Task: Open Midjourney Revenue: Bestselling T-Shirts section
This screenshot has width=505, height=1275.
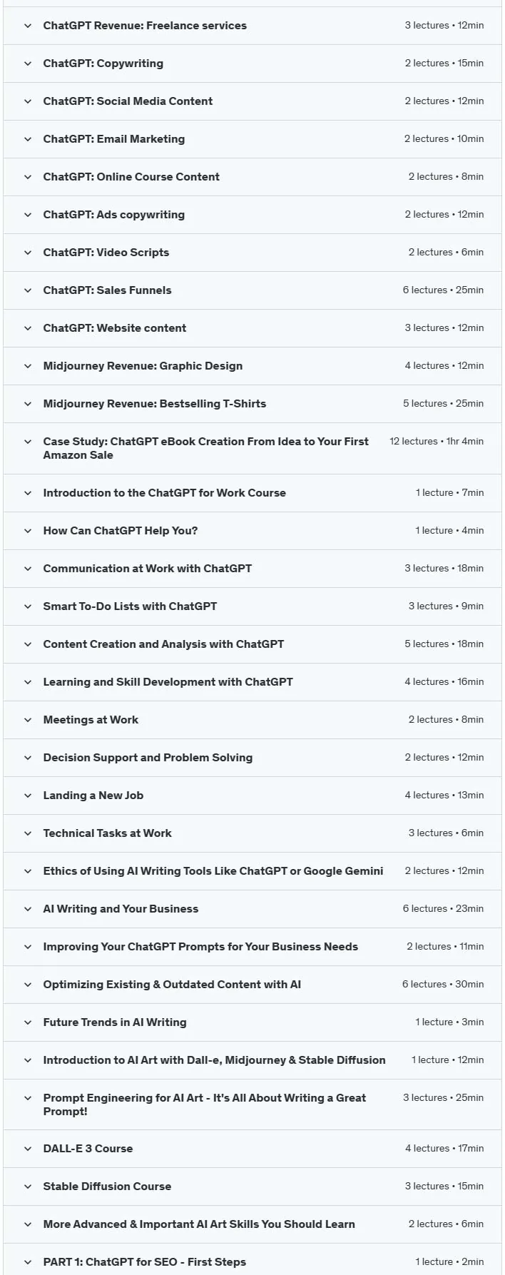Action: pos(252,404)
